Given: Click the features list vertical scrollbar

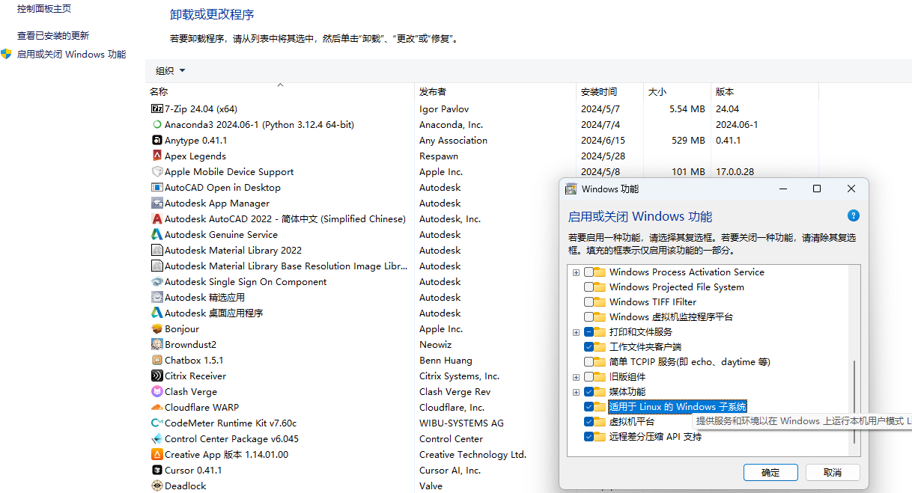Looking at the screenshot, I should click(x=854, y=401).
